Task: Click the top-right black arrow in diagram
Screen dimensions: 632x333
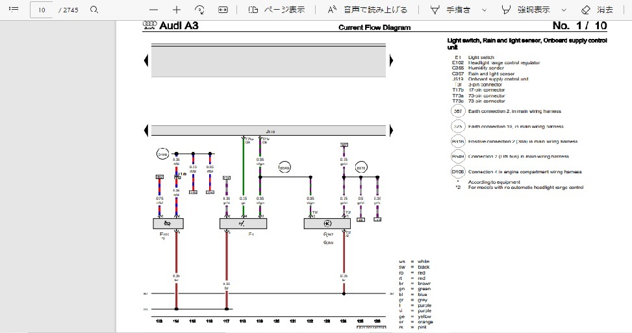Action: point(392,60)
